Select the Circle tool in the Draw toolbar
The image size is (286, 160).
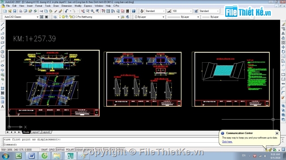(x=3, y=52)
